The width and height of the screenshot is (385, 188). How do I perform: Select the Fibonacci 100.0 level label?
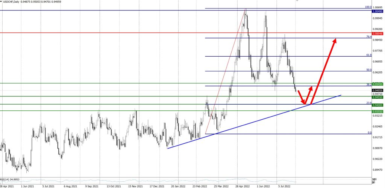click(x=368, y=7)
